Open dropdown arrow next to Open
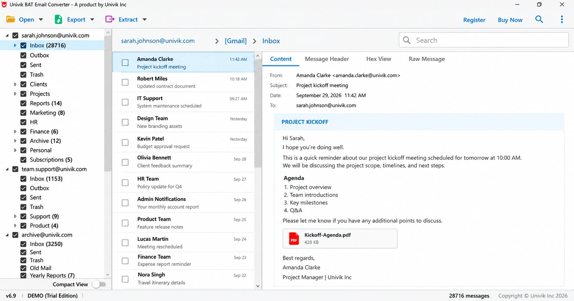The height and width of the screenshot is (301, 574). pyautogui.click(x=41, y=19)
